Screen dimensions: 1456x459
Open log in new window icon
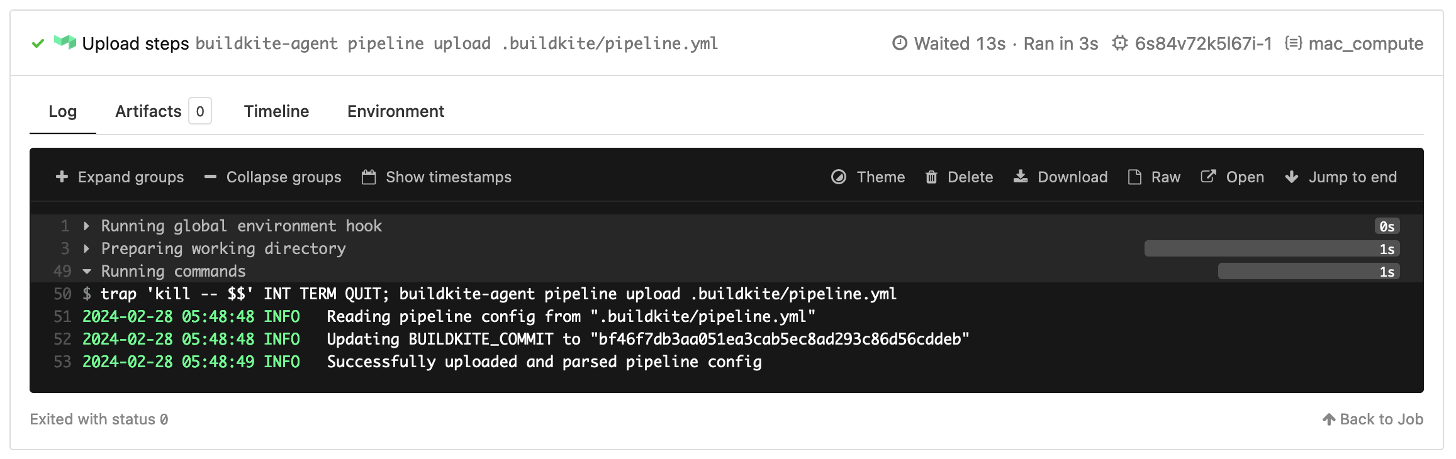point(1208,177)
